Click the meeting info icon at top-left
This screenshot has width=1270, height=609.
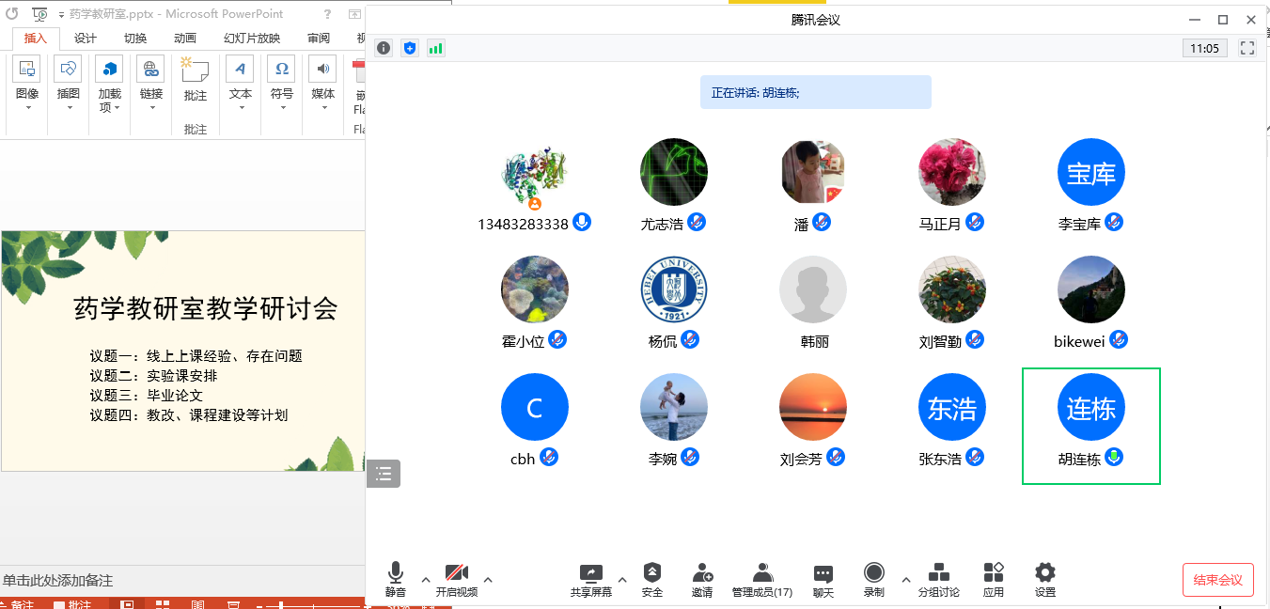tap(384, 48)
